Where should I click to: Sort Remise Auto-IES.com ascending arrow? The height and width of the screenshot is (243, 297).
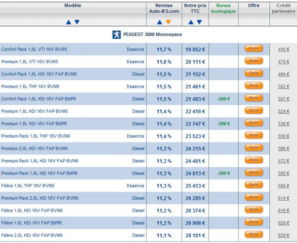[x=160, y=22]
